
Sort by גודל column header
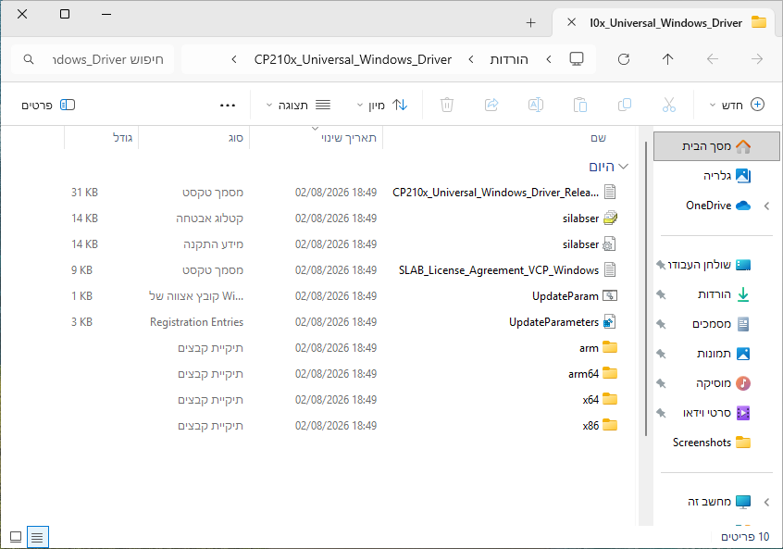point(102,138)
